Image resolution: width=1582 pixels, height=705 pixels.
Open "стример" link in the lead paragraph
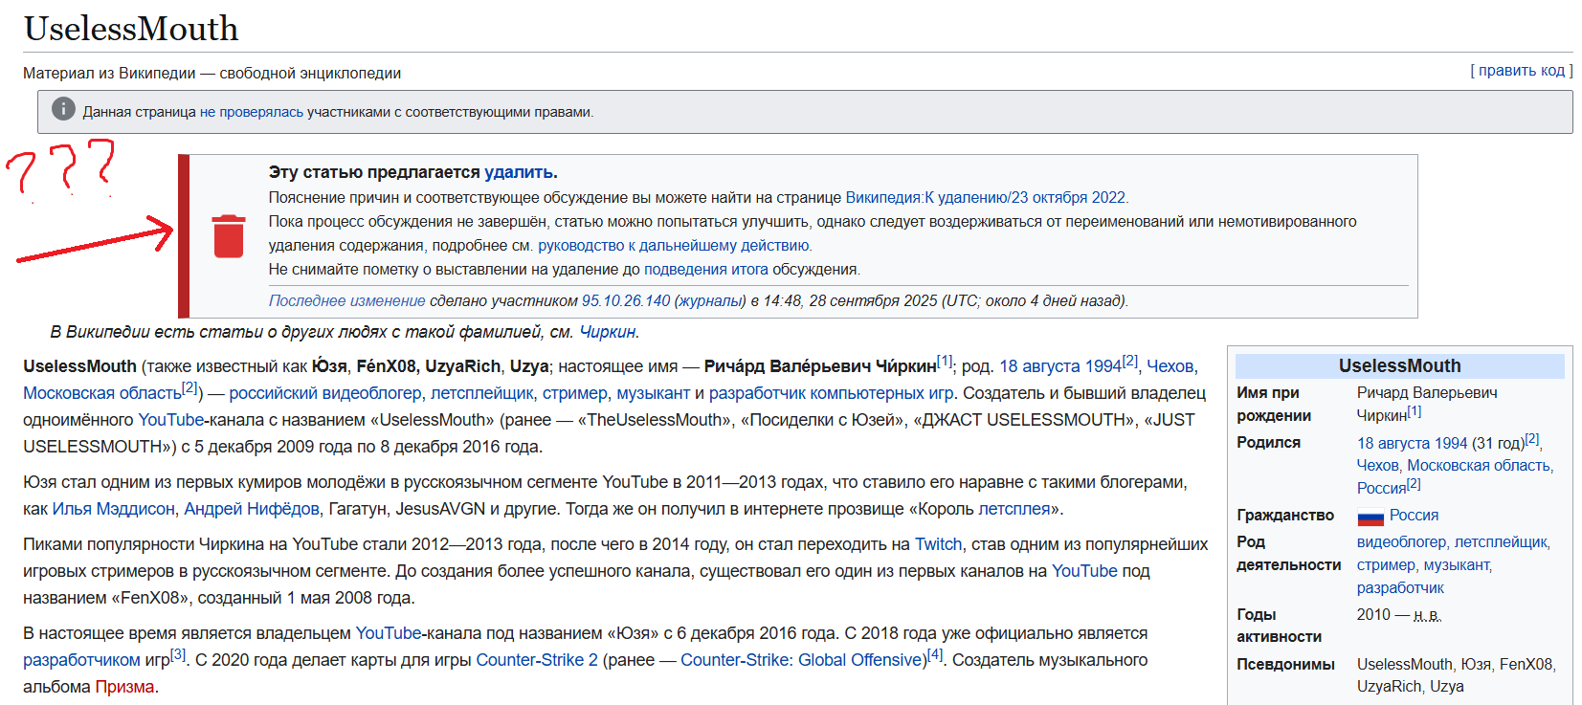tap(575, 393)
